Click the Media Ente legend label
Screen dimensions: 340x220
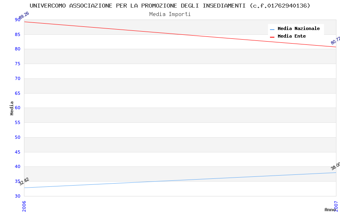point(292,36)
